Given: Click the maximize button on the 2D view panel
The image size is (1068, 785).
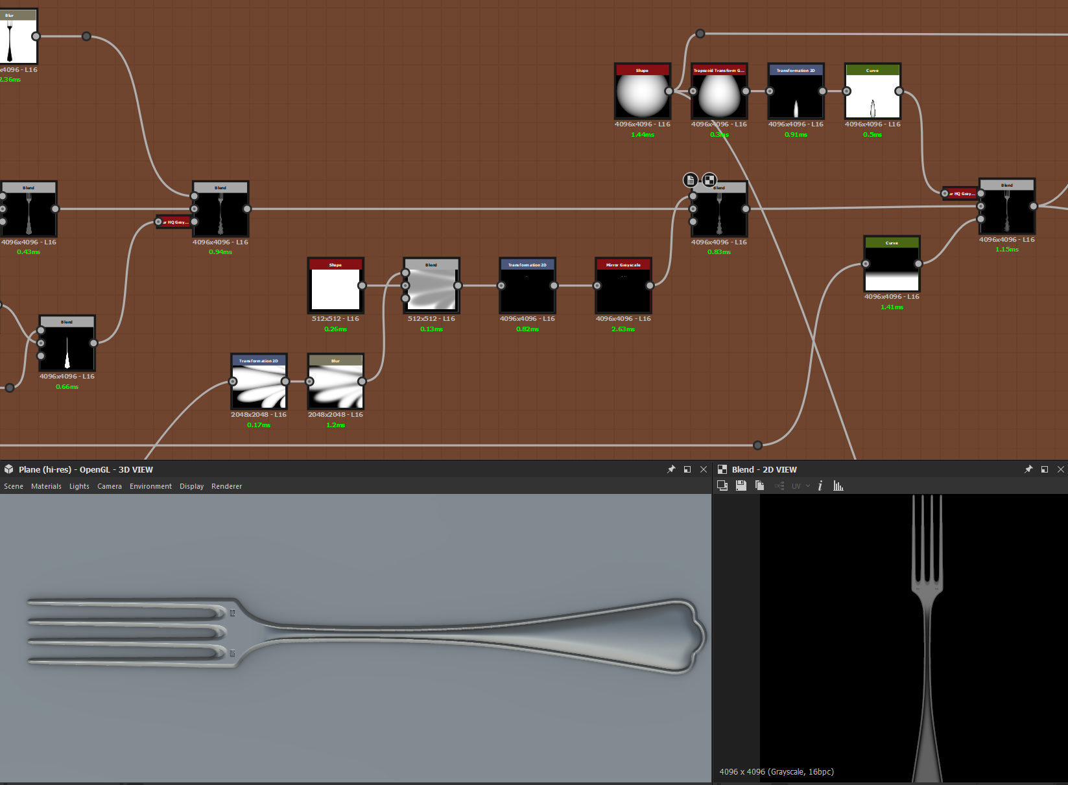Looking at the screenshot, I should 1045,469.
